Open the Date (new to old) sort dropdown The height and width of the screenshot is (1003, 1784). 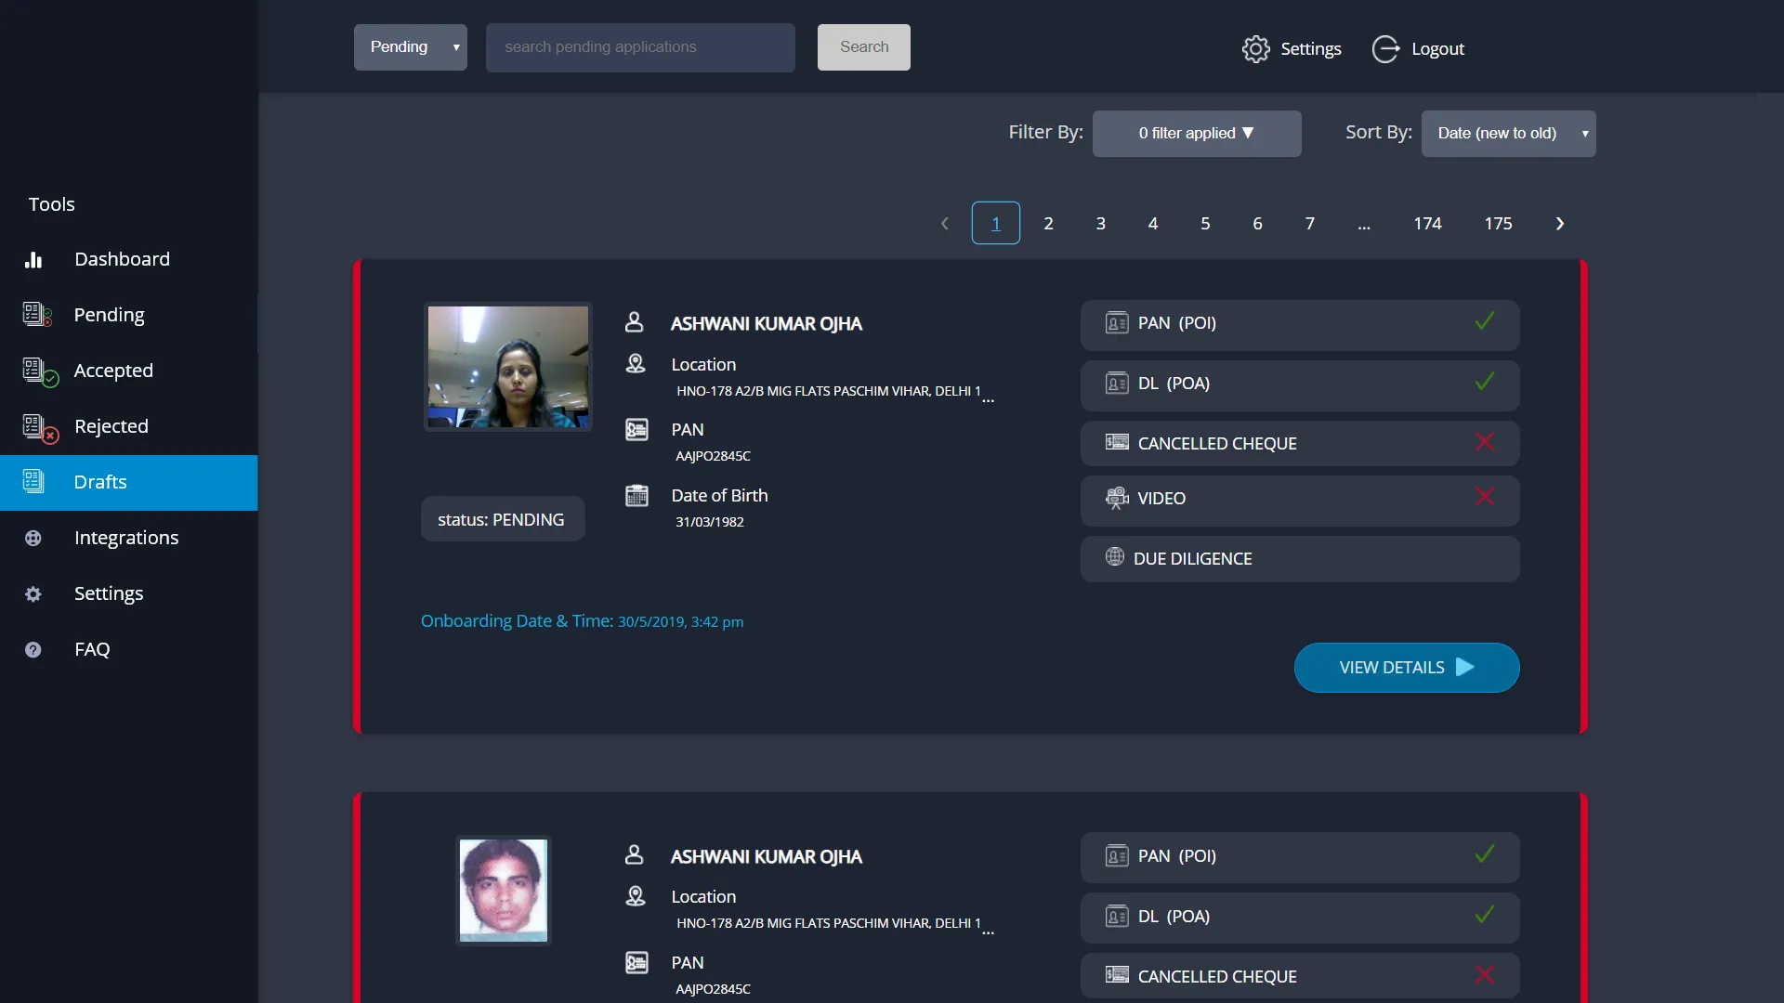pos(1507,134)
